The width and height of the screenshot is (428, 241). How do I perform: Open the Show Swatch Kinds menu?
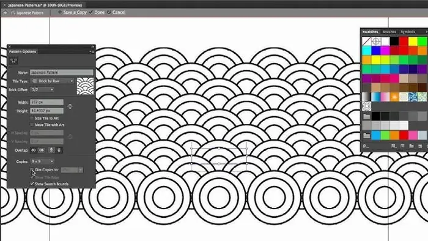[x=394, y=147]
